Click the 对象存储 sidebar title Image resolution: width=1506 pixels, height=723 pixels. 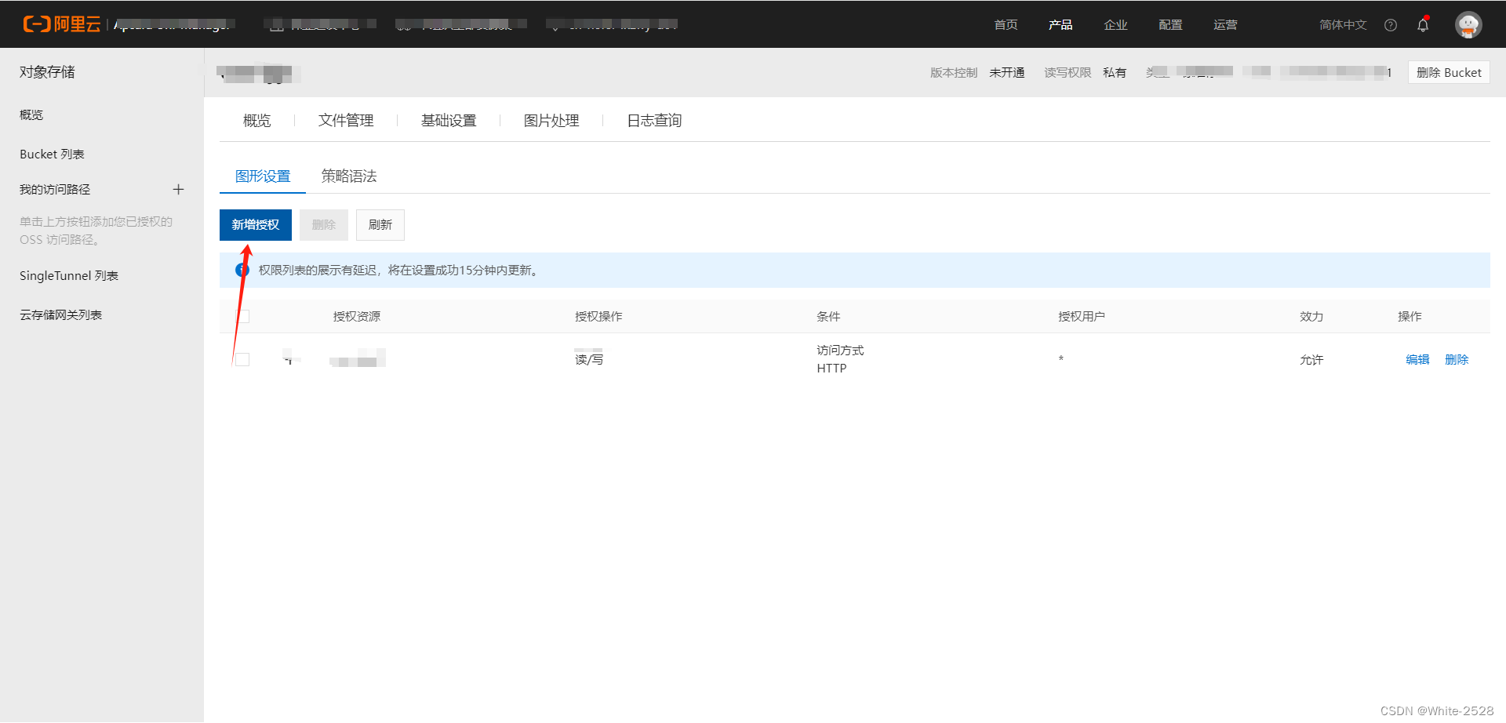tap(47, 71)
